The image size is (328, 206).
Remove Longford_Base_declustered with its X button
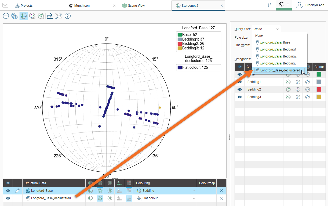pyautogui.click(x=221, y=198)
